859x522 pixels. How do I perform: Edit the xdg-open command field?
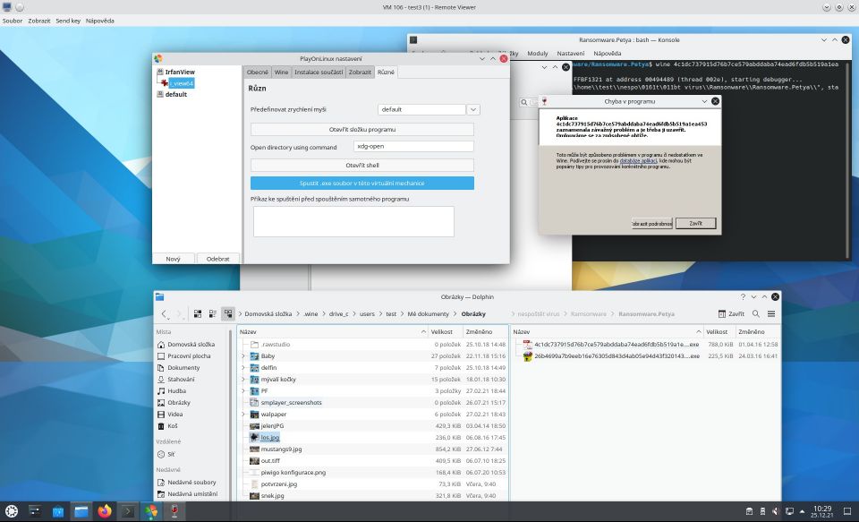[413, 147]
